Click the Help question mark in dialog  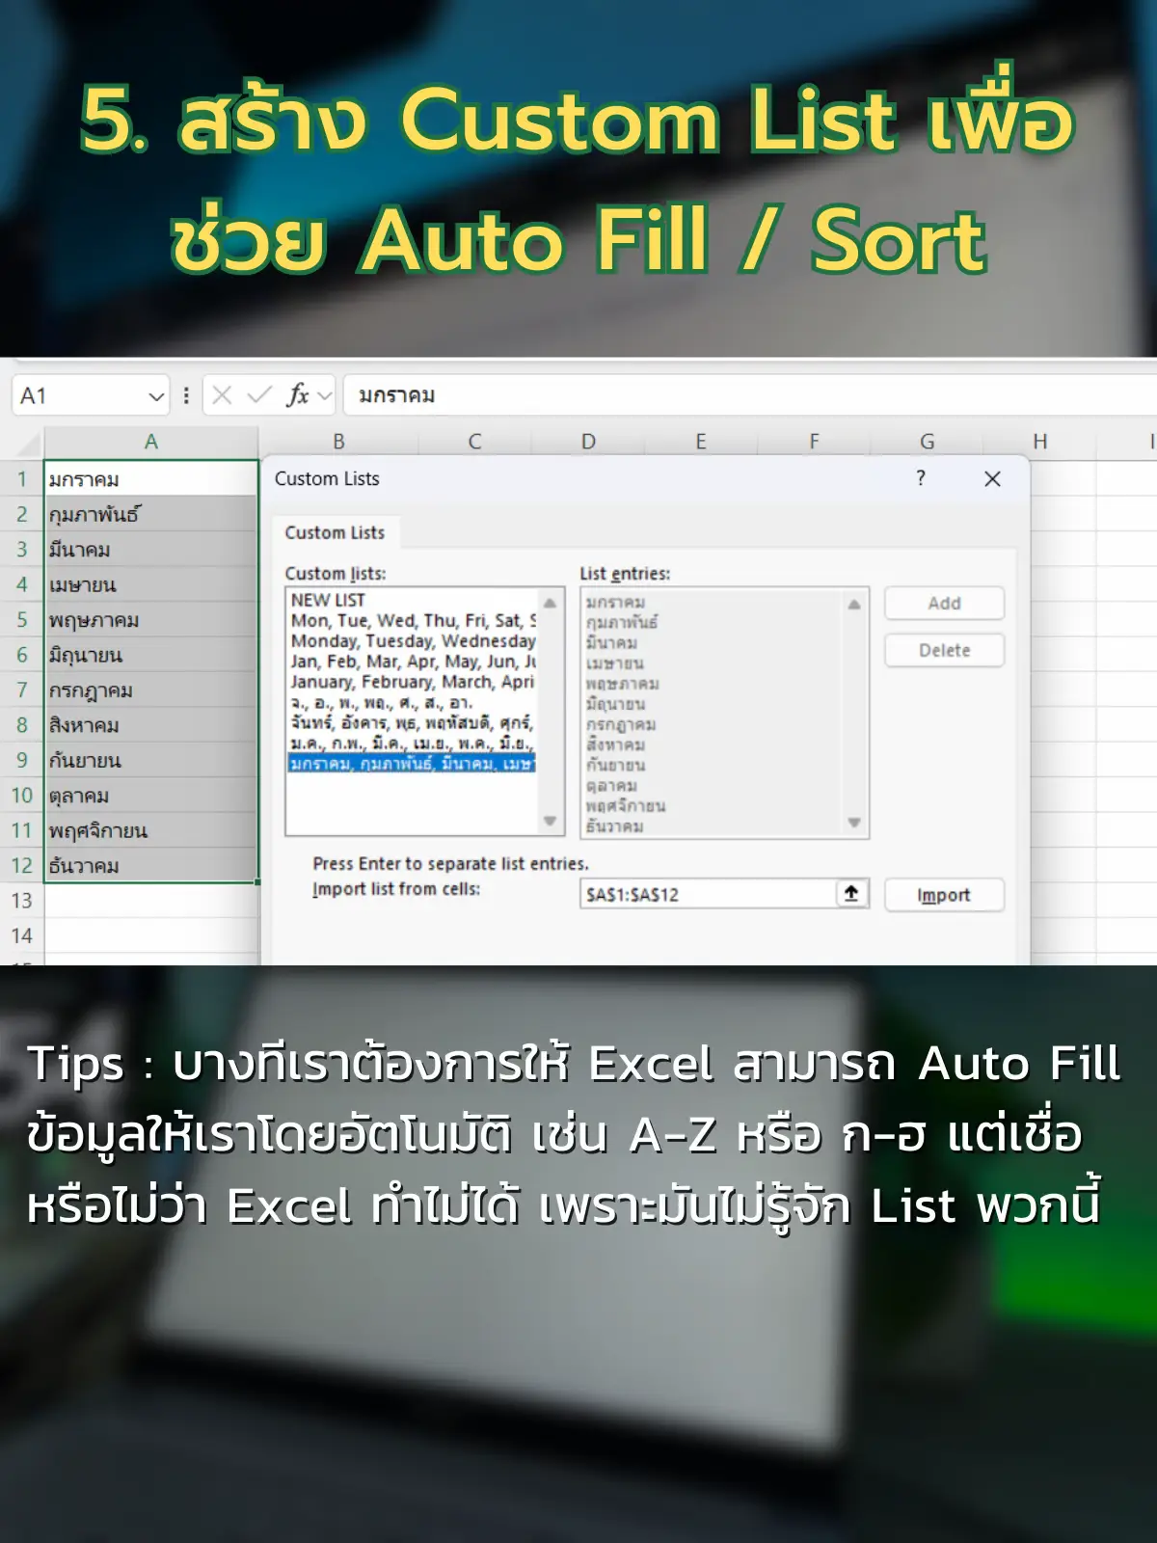tap(921, 478)
